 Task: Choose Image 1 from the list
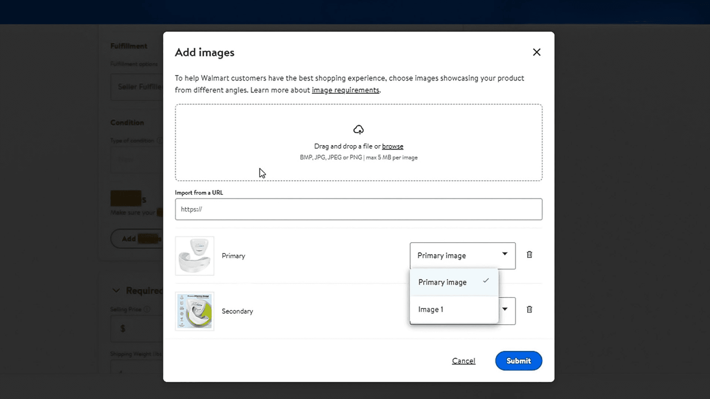point(430,310)
